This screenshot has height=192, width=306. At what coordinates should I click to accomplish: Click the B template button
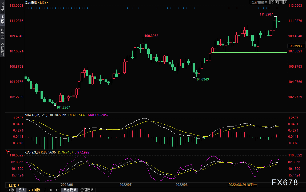pyautogui.click(x=51, y=190)
